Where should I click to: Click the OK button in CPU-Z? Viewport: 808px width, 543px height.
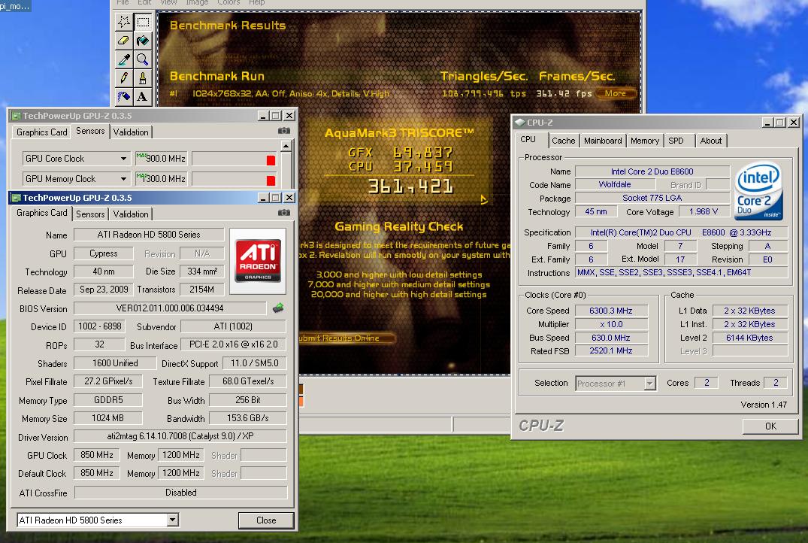coord(770,426)
